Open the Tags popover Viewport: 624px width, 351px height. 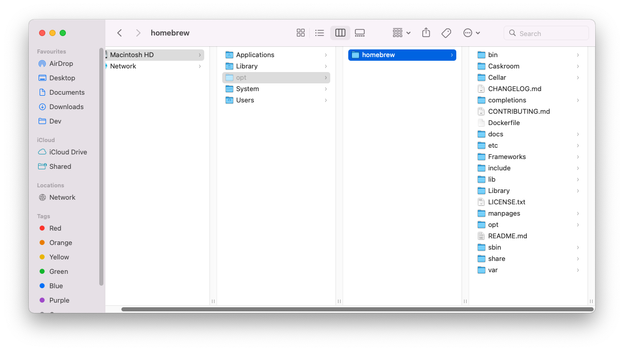pyautogui.click(x=446, y=32)
